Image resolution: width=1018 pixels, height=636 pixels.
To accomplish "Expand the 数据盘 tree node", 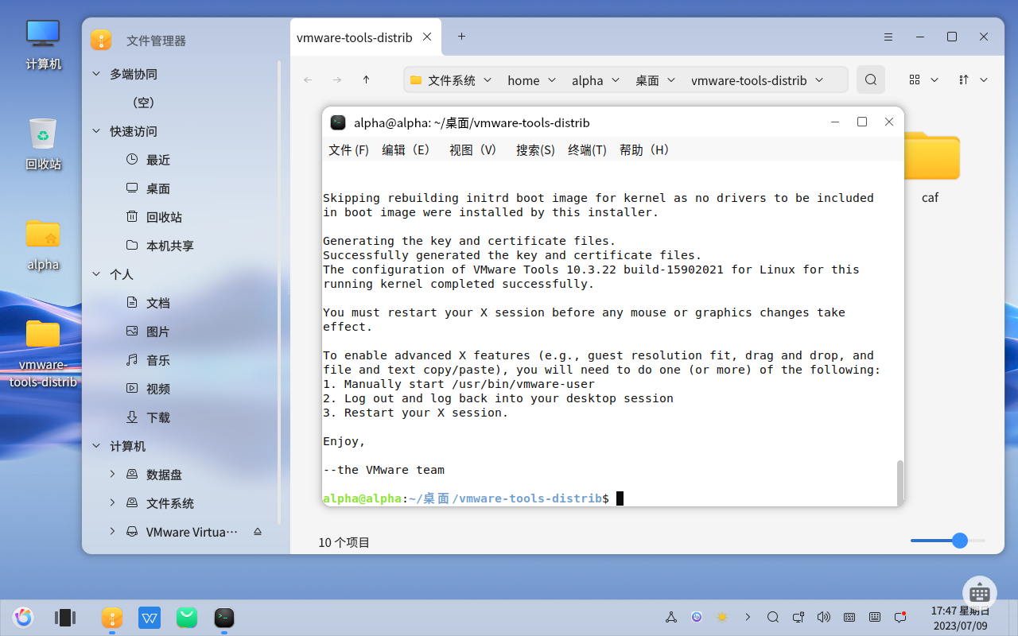I will click(x=112, y=475).
